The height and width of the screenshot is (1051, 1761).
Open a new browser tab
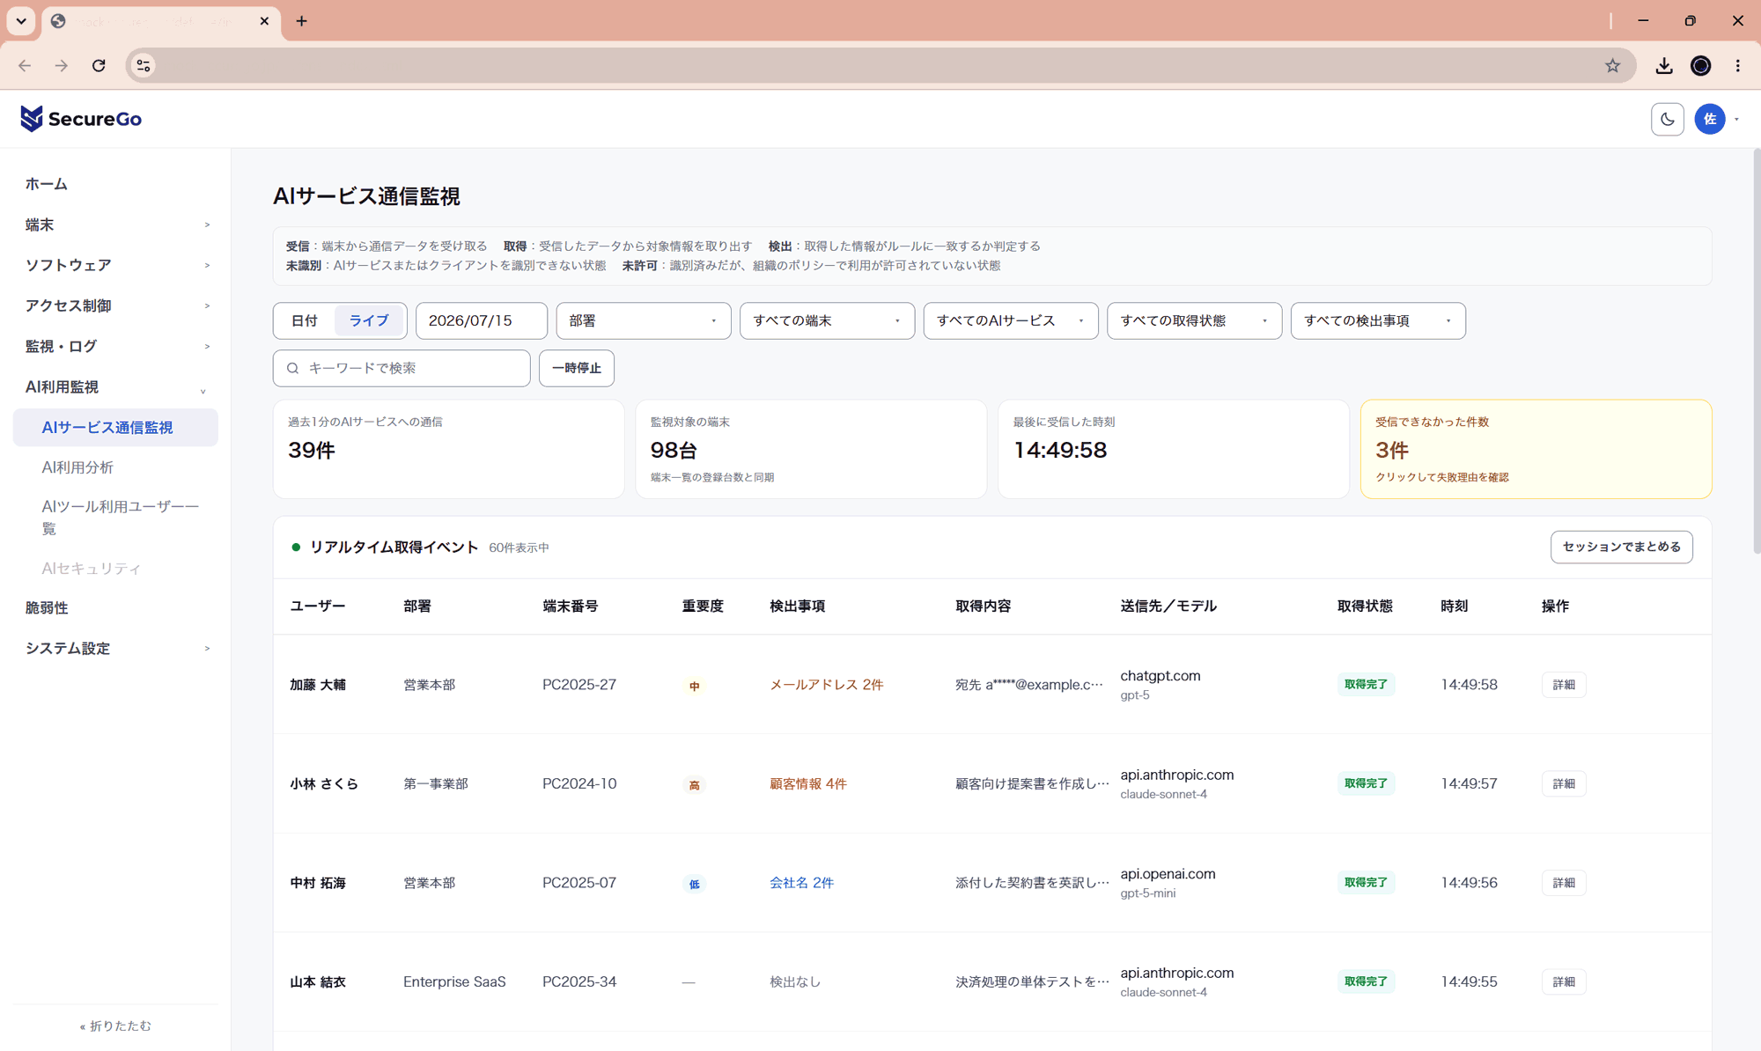(x=302, y=21)
